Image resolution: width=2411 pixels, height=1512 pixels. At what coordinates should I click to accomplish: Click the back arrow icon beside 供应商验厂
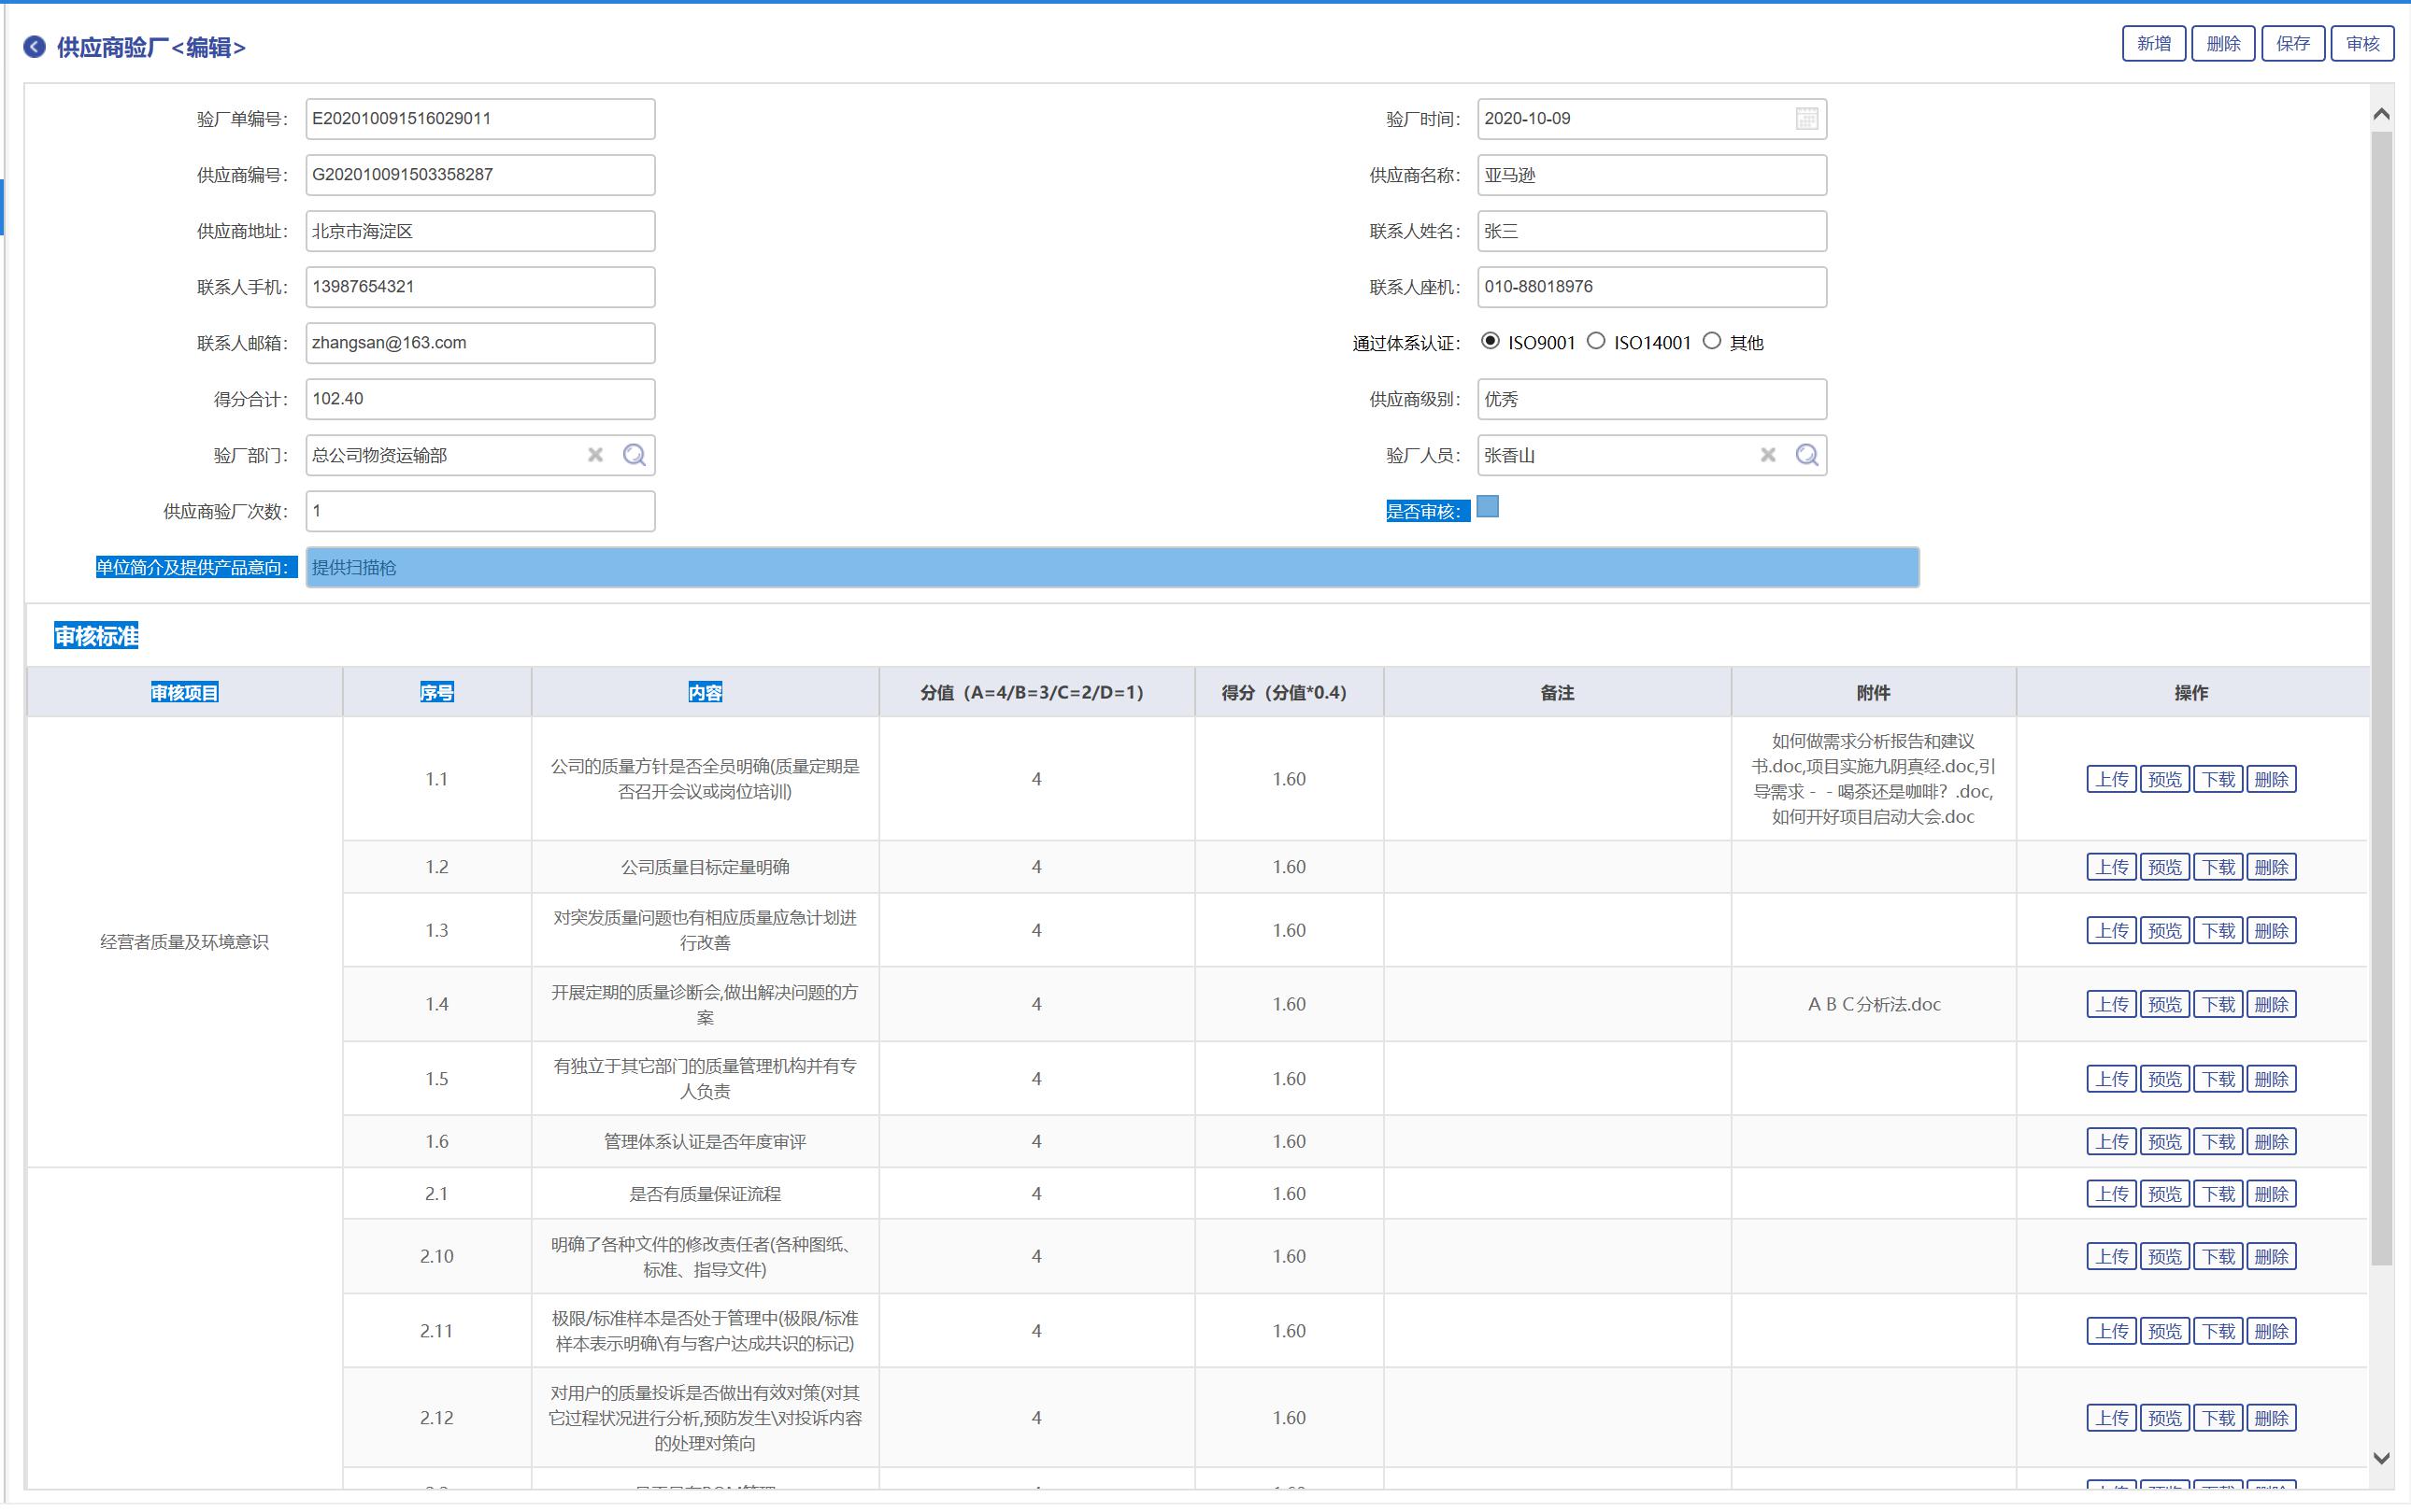(x=34, y=47)
